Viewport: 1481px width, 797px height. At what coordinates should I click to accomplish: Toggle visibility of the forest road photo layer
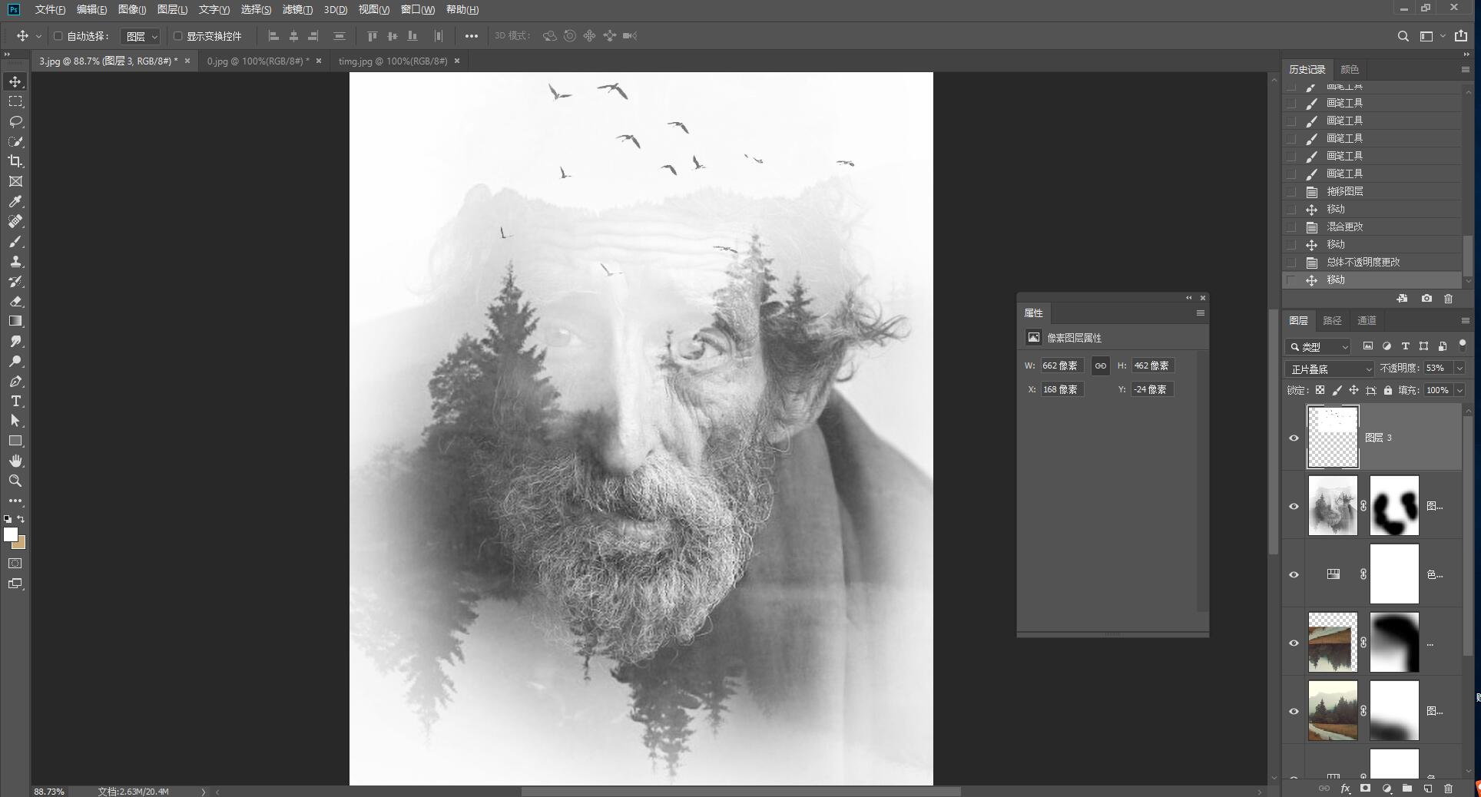click(x=1294, y=711)
